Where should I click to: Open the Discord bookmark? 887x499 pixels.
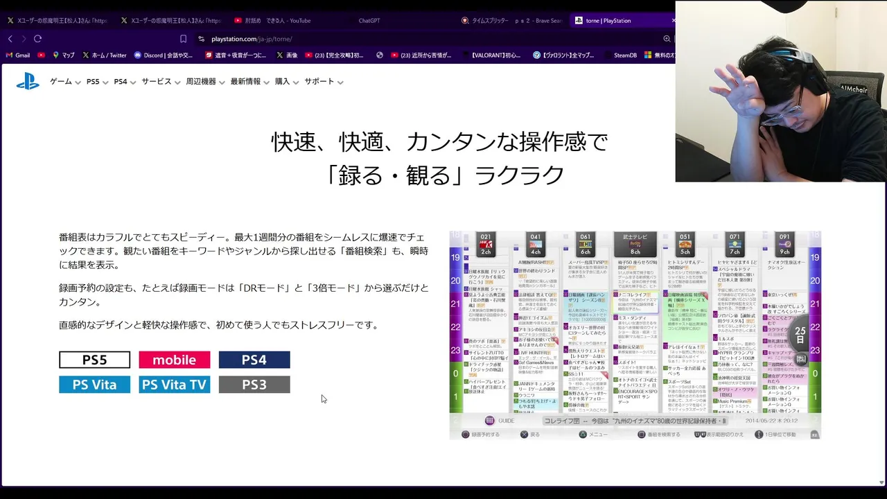(164, 55)
